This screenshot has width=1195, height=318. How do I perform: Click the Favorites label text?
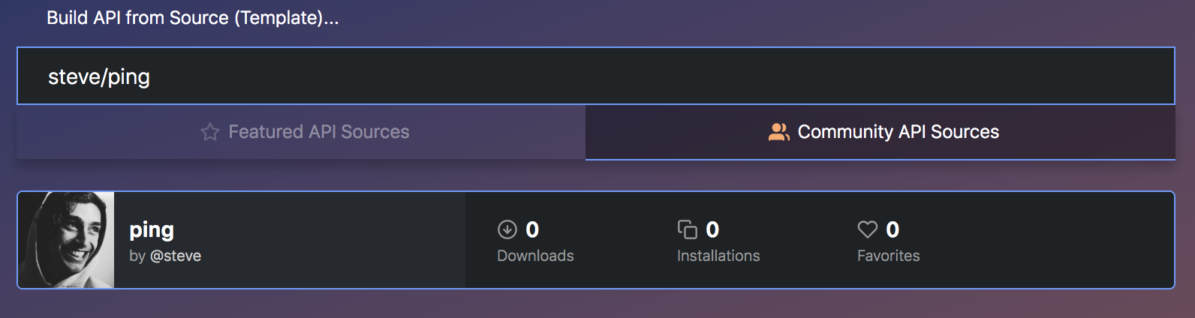[888, 256]
